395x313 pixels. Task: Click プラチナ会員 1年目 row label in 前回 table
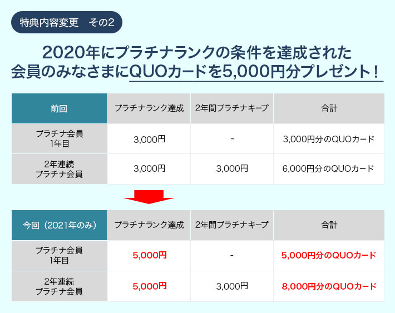pyautogui.click(x=59, y=139)
